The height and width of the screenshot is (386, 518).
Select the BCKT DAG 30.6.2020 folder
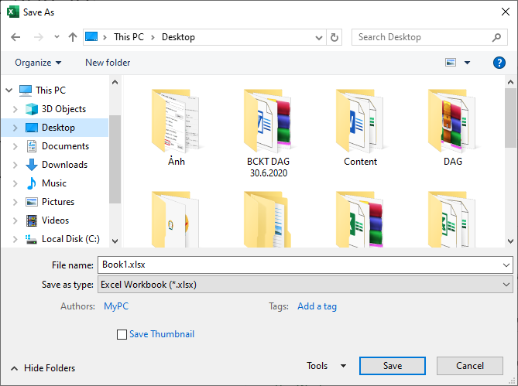coord(268,133)
